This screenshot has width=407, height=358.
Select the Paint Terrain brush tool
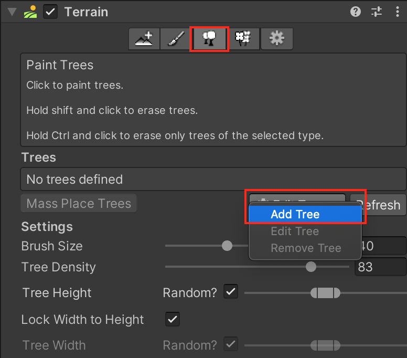(177, 39)
